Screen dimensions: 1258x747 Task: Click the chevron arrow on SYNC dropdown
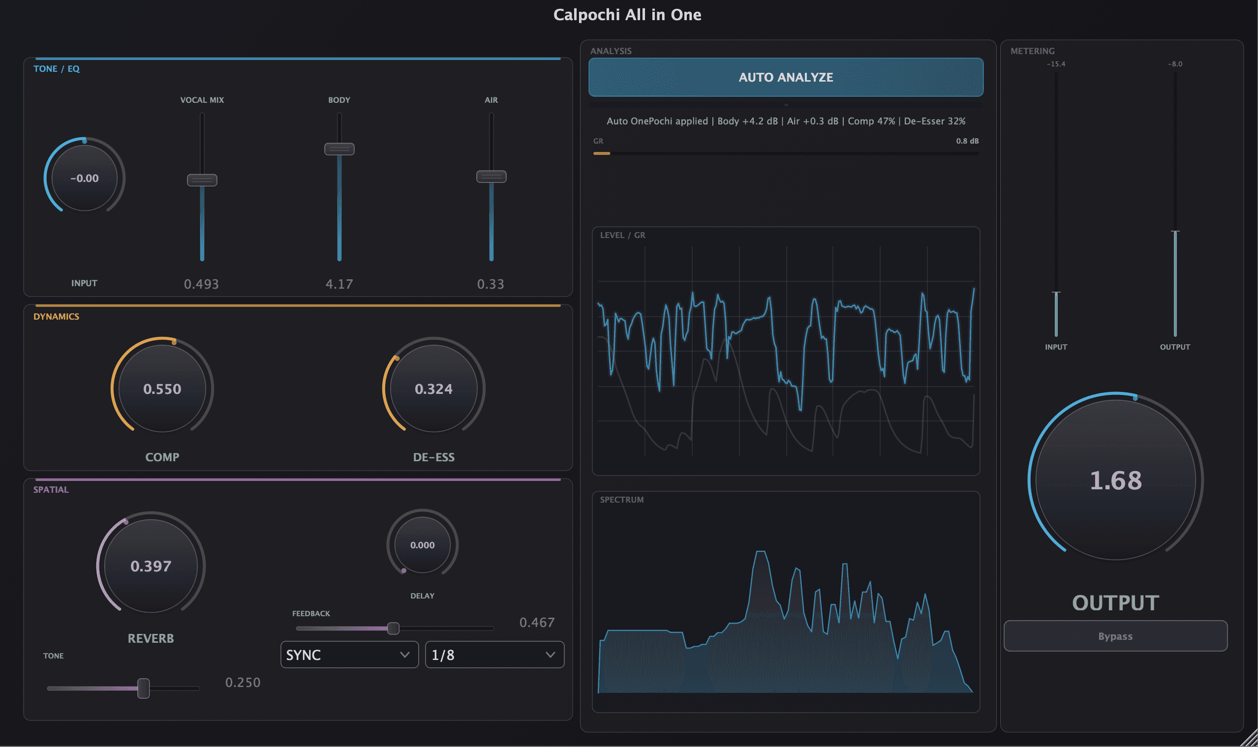[x=404, y=655]
